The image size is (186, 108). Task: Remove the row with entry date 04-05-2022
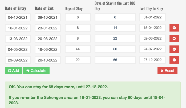point(174,49)
